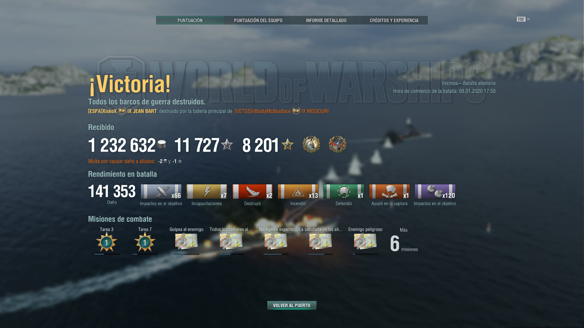Open the Tarea 7 mission star

(145, 242)
